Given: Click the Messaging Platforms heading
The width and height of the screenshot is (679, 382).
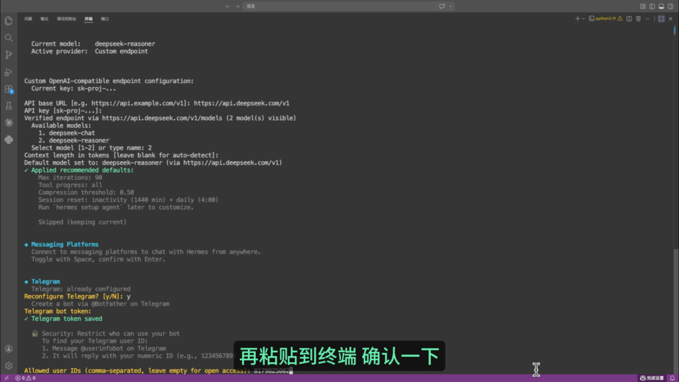Looking at the screenshot, I should 64,244.
